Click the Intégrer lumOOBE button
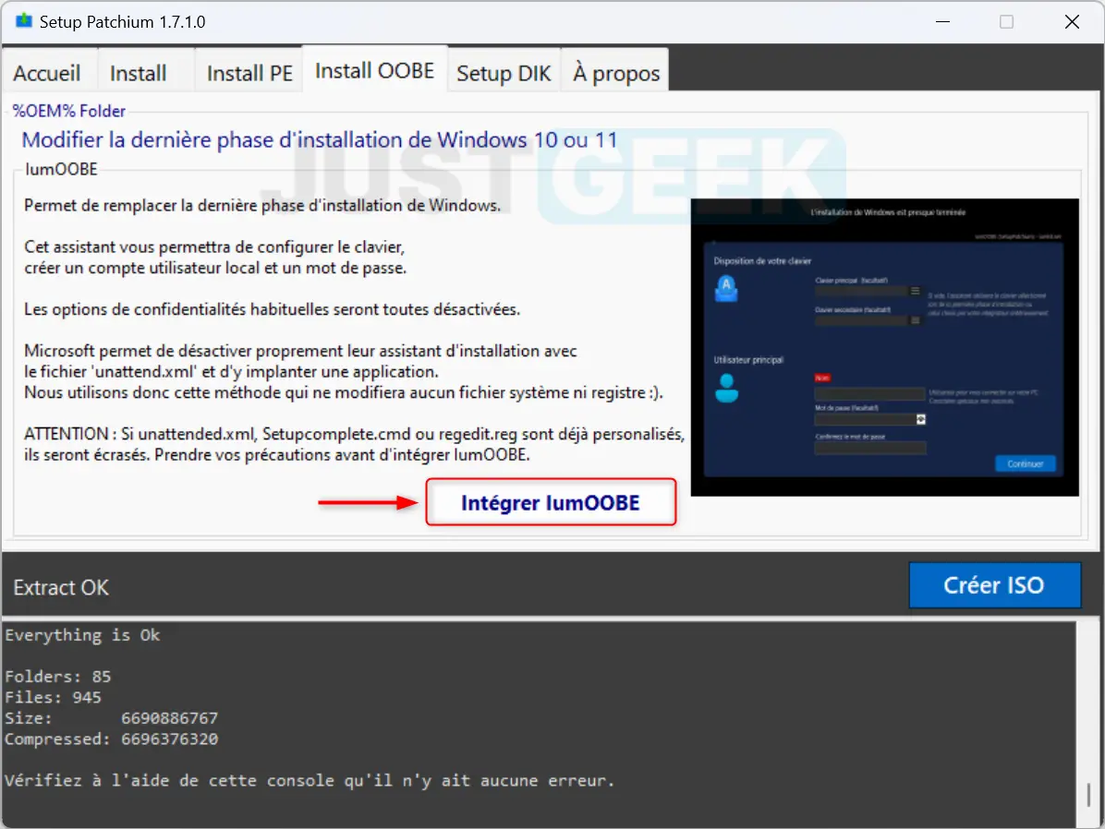 [x=551, y=502]
